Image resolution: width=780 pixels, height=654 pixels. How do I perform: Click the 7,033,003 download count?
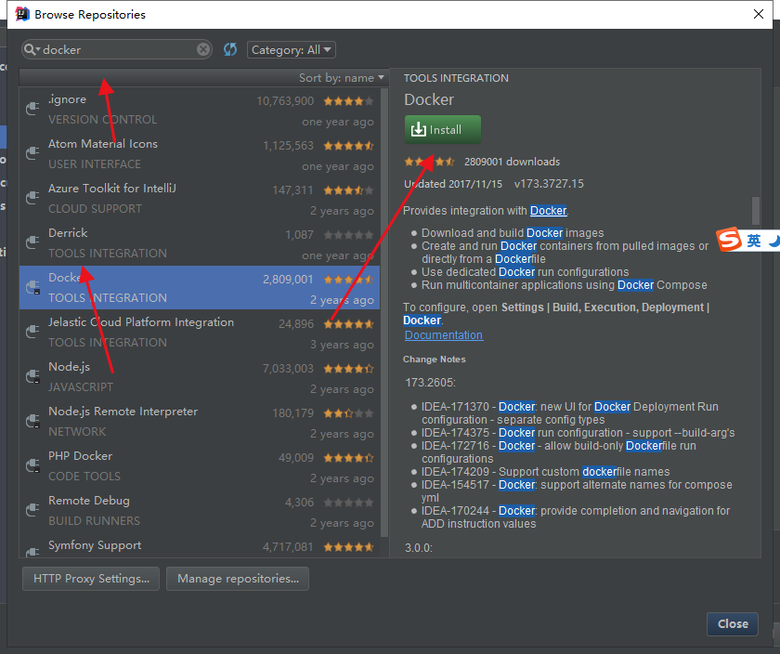click(x=288, y=368)
